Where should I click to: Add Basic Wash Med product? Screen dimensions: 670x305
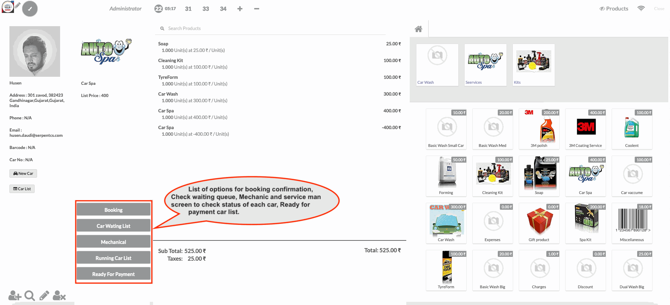[x=493, y=129]
